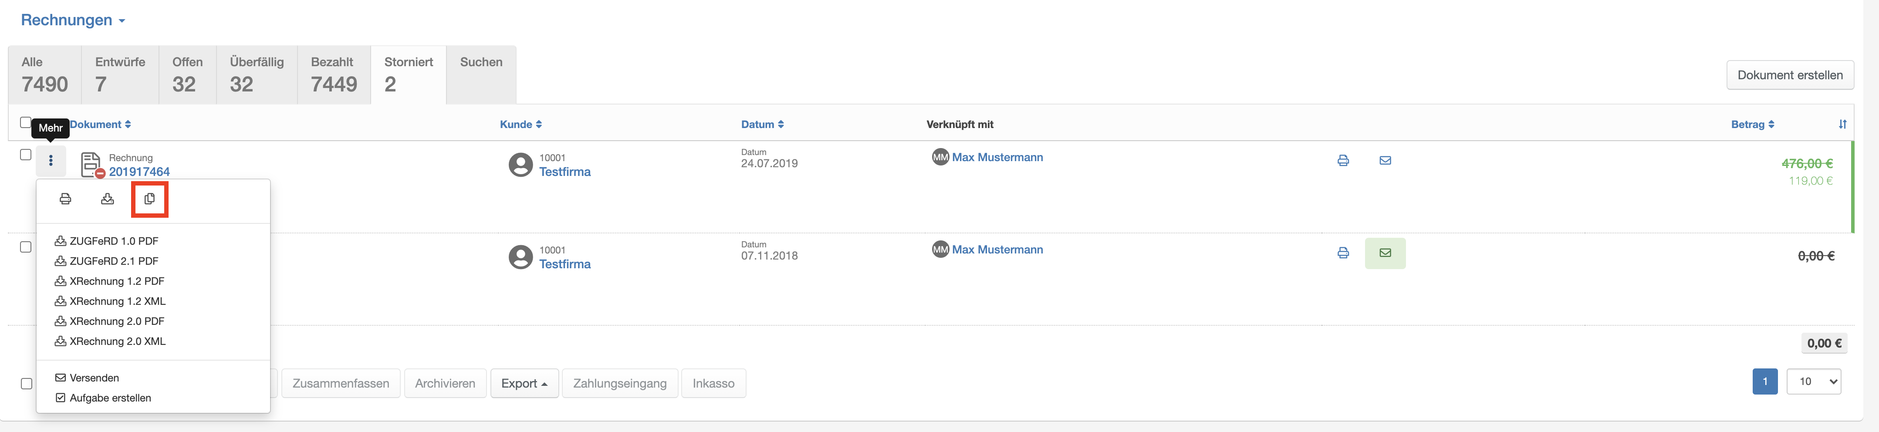Print the invoice dated 07.11.2018
The width and height of the screenshot is (1879, 432).
1343,253
